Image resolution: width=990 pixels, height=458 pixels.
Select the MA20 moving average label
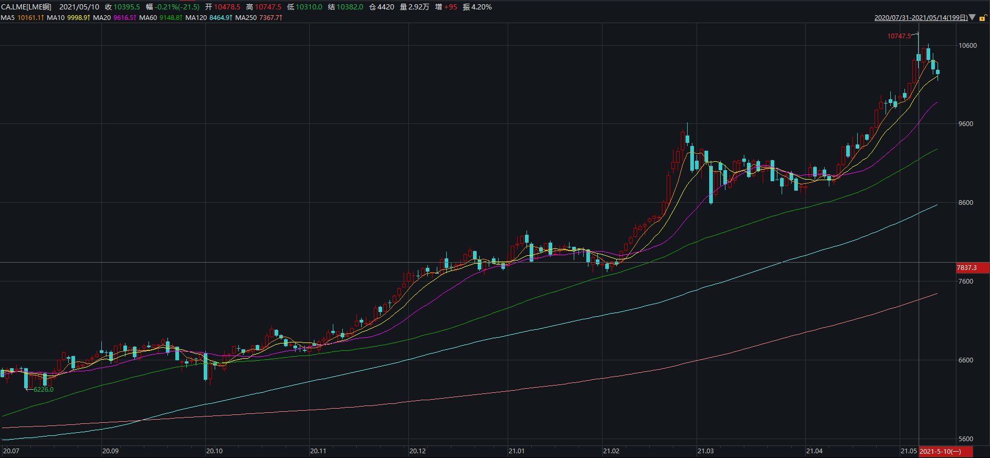coord(102,18)
